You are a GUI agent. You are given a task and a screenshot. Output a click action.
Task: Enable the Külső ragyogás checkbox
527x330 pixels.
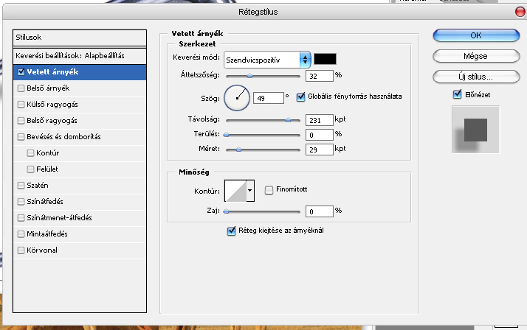coord(21,105)
